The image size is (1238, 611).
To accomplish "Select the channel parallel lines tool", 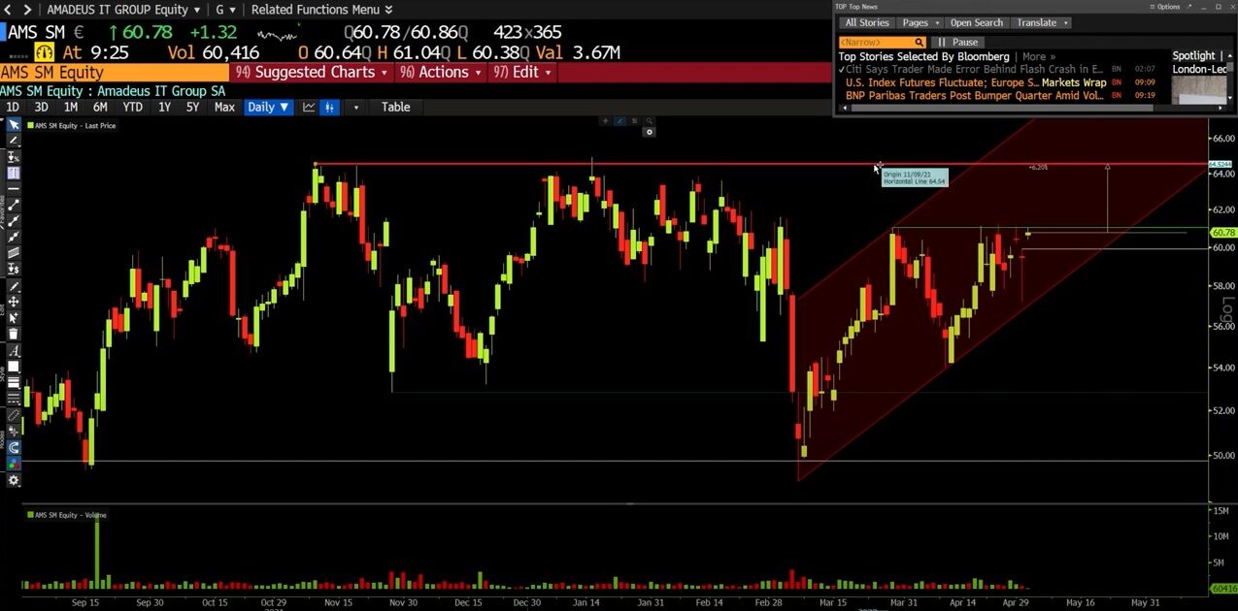I will 14,250.
